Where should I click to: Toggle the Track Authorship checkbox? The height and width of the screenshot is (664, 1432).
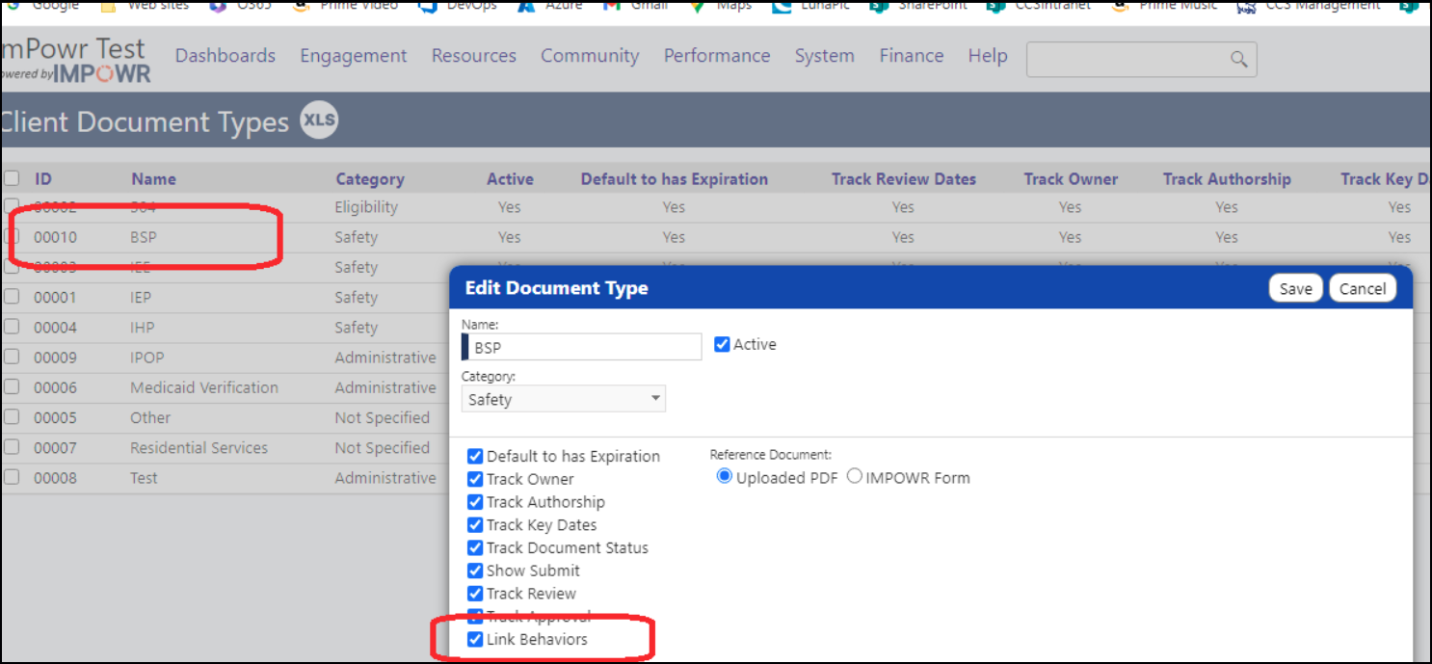click(x=475, y=502)
